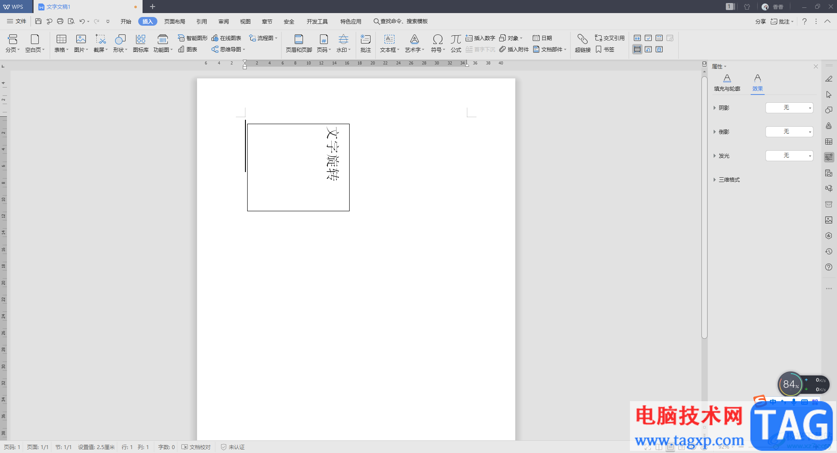Insert a Formula (公式)
Image resolution: width=837 pixels, height=453 pixels.
[456, 44]
